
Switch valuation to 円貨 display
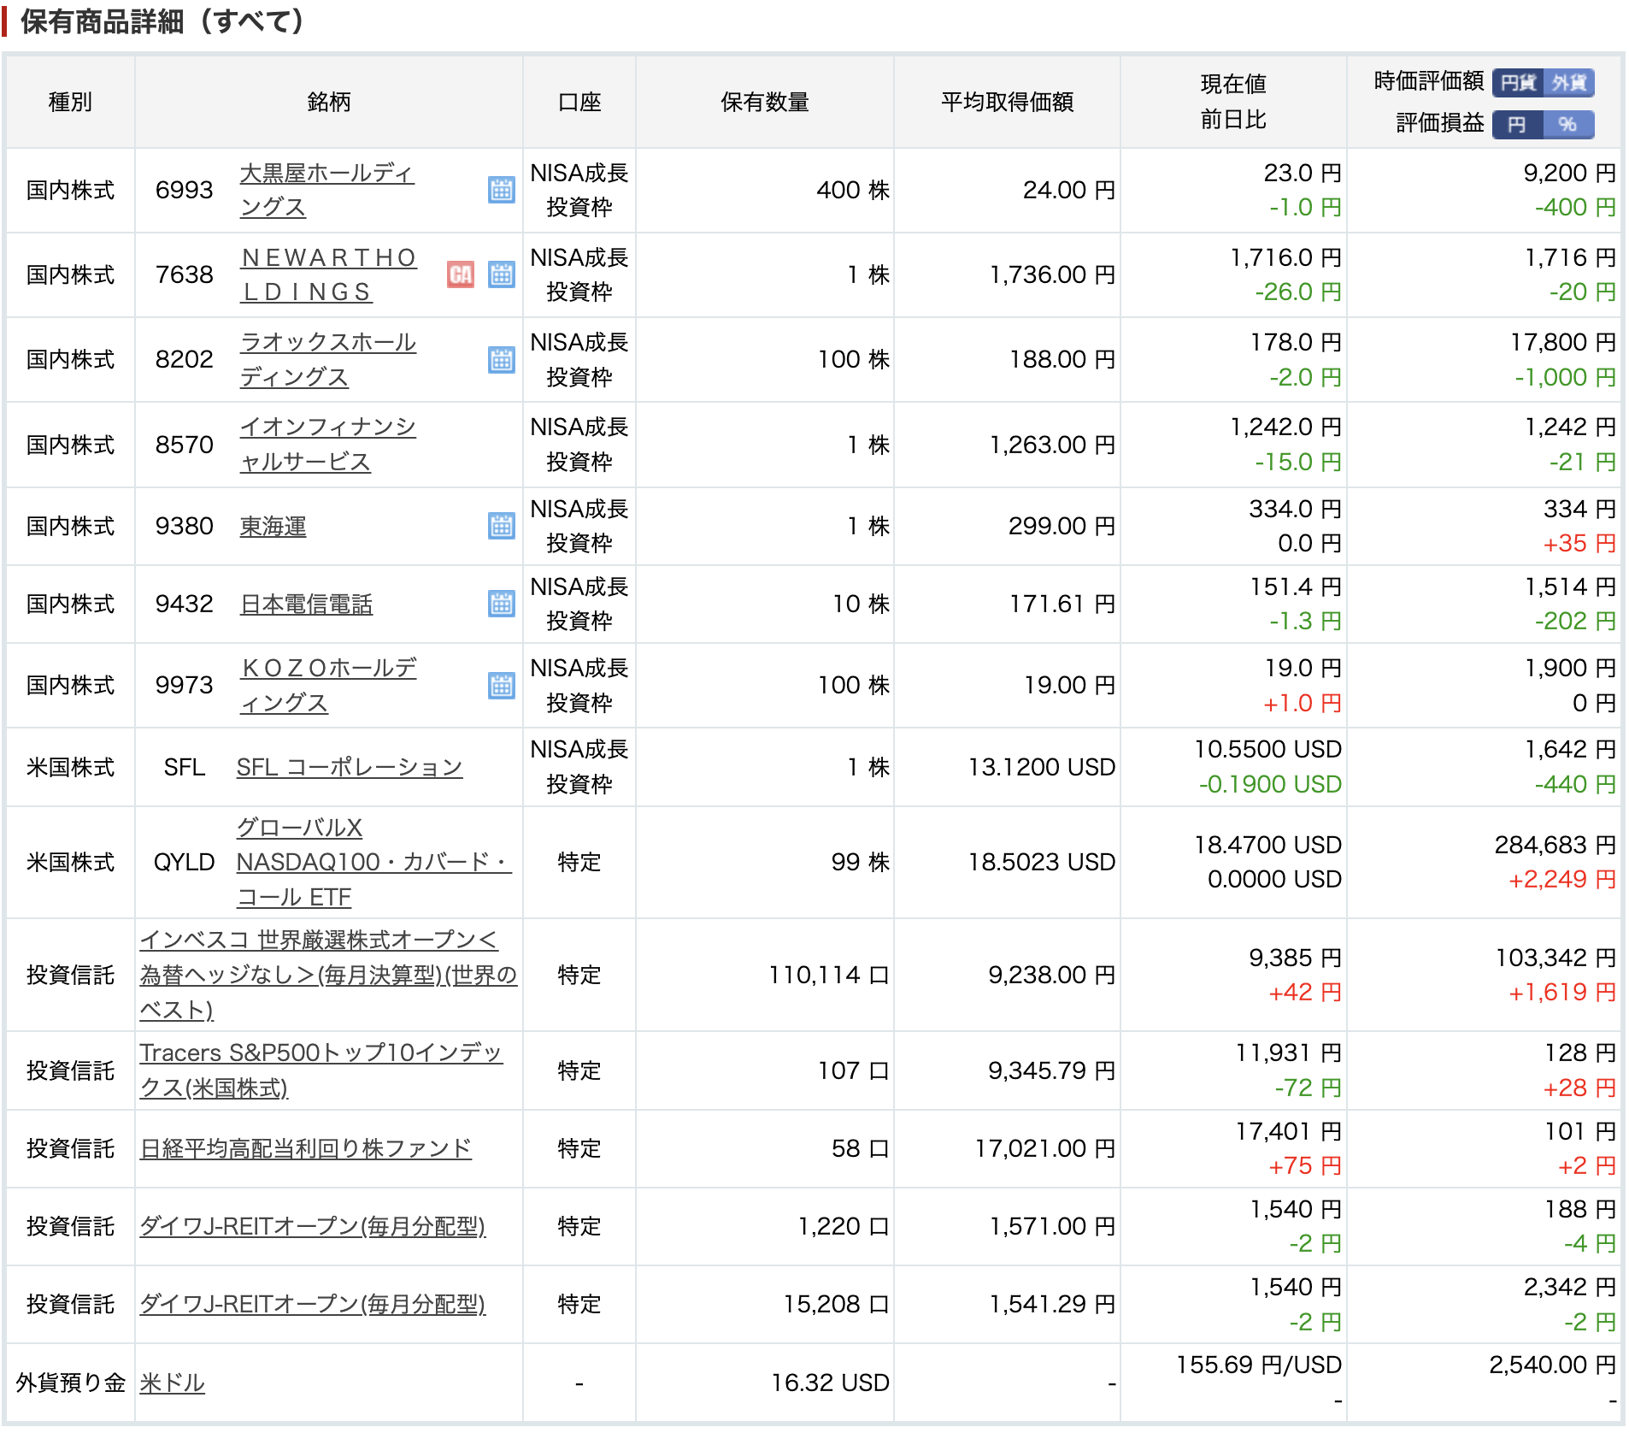[1518, 82]
